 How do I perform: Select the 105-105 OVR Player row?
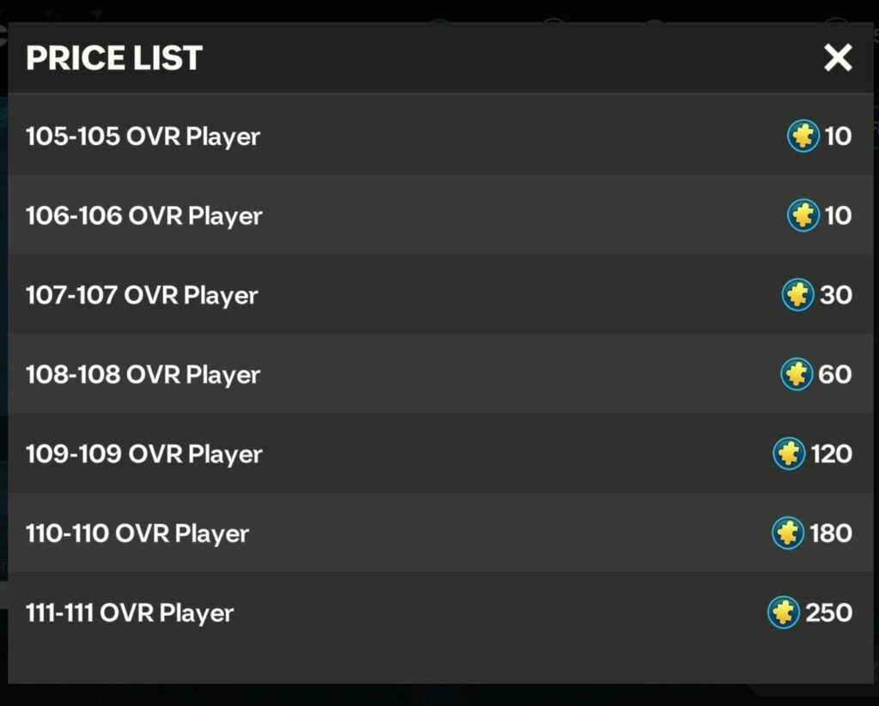pos(440,136)
